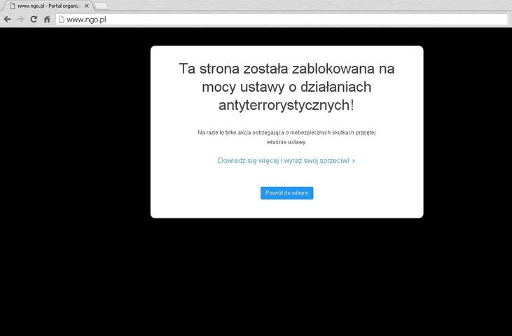Open a new tab with the new-tab button
Viewport: 512px width, 336px height.
pos(101,6)
